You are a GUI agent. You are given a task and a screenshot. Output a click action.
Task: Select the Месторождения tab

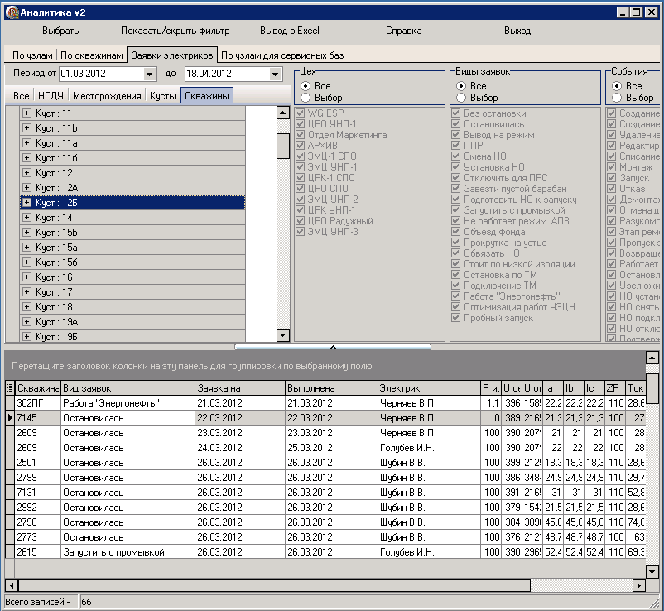click(x=107, y=96)
